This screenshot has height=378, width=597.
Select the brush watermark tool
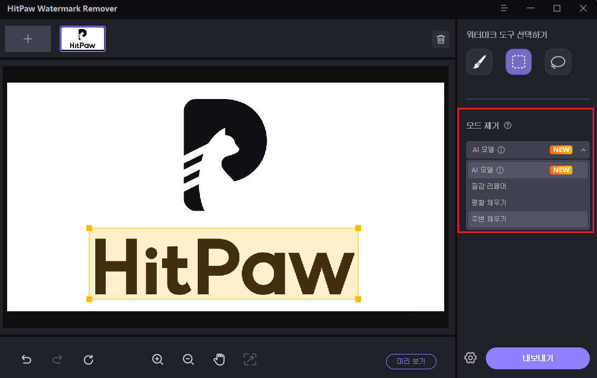pos(479,62)
